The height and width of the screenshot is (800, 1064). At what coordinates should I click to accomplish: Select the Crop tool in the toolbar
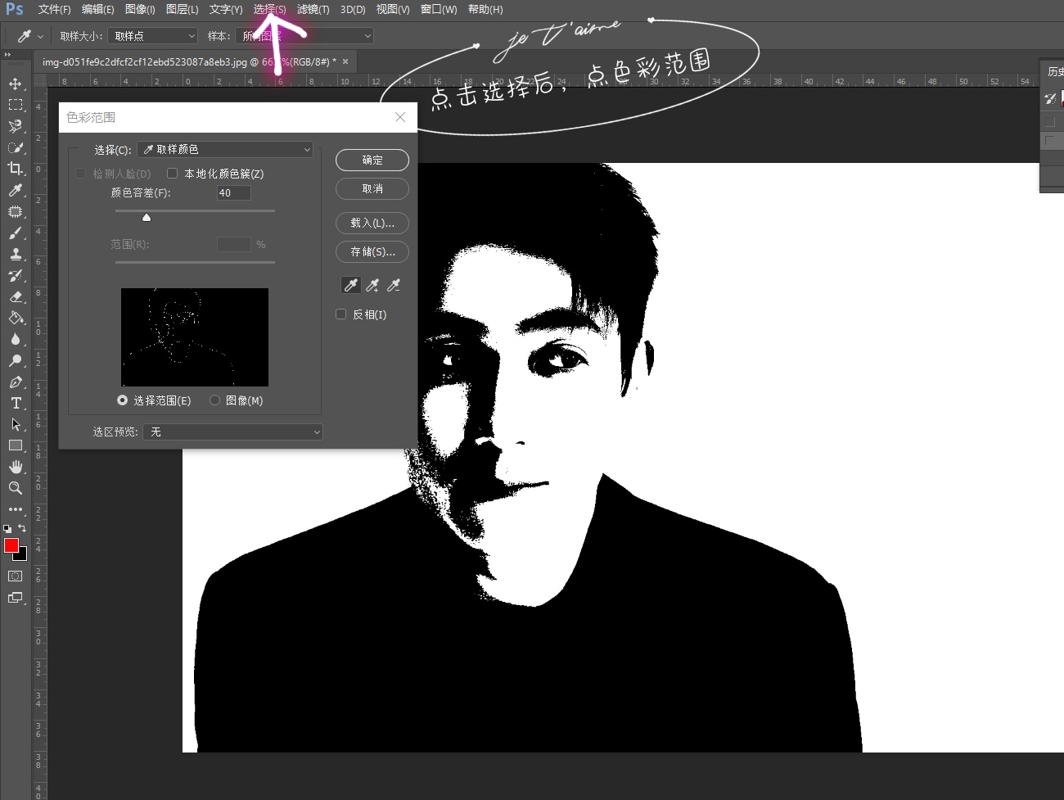(x=15, y=169)
